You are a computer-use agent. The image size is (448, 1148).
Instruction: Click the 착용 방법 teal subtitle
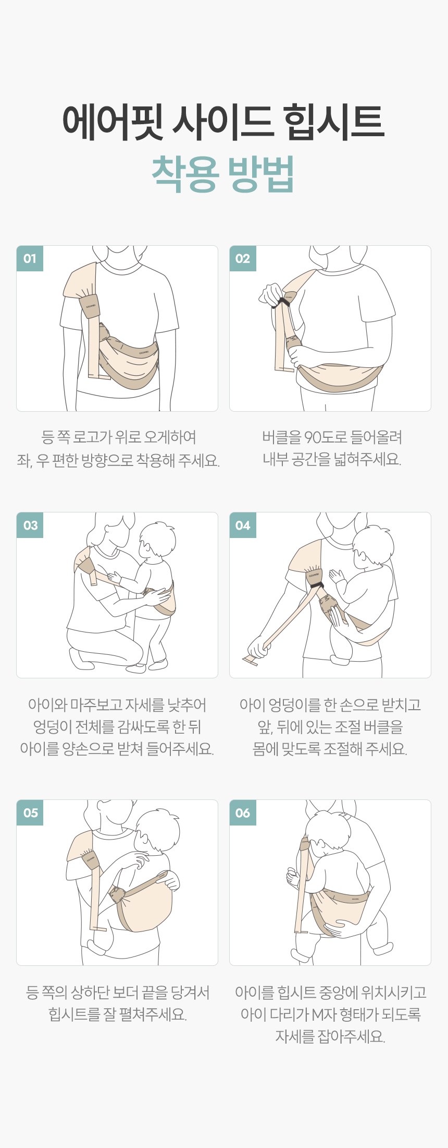coord(223,173)
